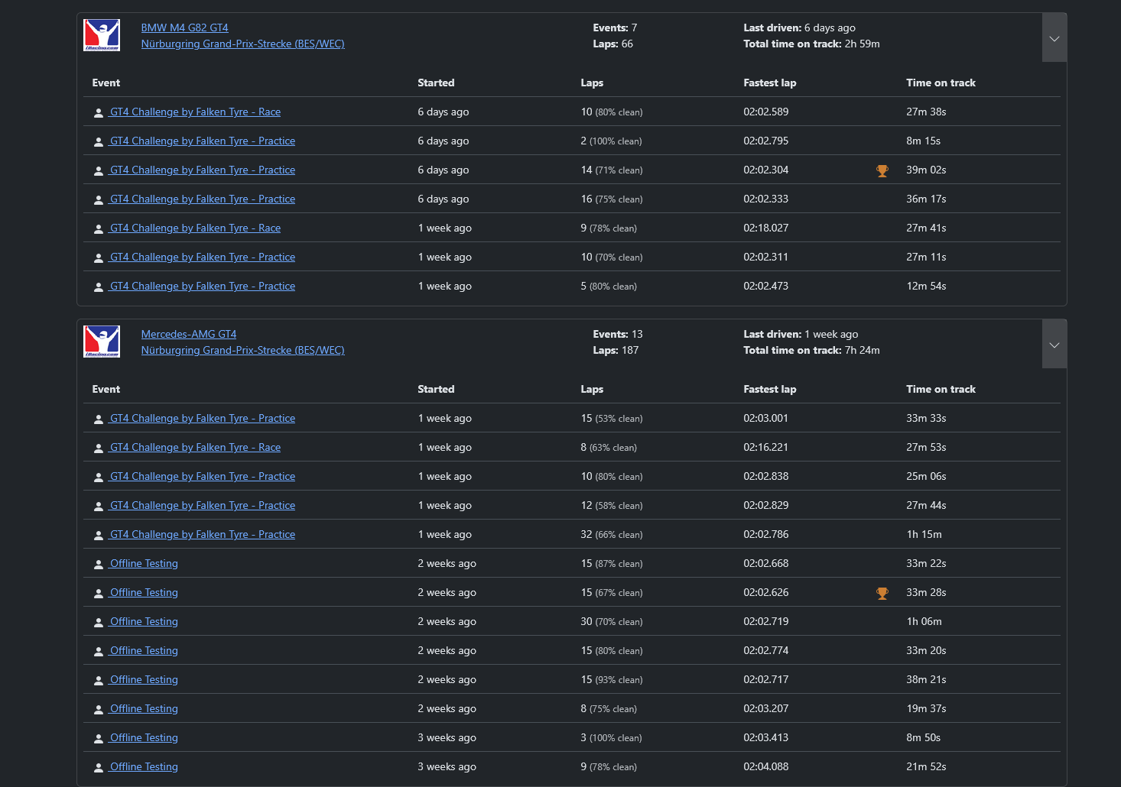
Task: Click the Fastest lap header in the BMW table
Action: point(770,83)
